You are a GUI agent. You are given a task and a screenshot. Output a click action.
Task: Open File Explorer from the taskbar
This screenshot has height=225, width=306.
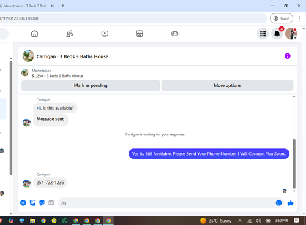click(32, 221)
